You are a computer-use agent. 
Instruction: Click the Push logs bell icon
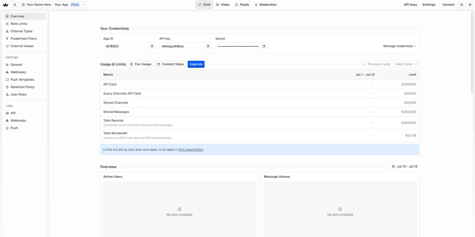pos(7,128)
